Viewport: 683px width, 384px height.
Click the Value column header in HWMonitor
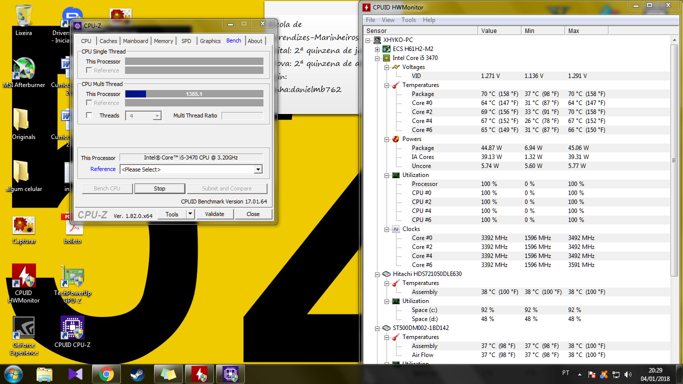(x=499, y=31)
